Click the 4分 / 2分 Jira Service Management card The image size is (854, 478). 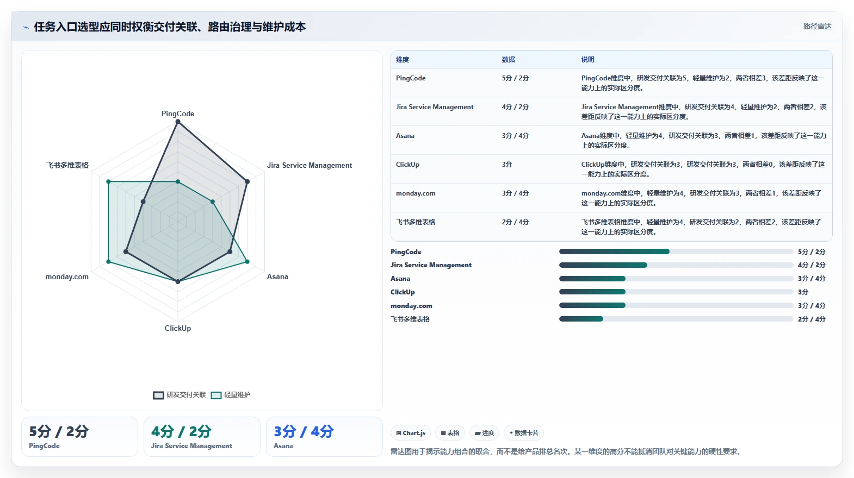coord(202,437)
